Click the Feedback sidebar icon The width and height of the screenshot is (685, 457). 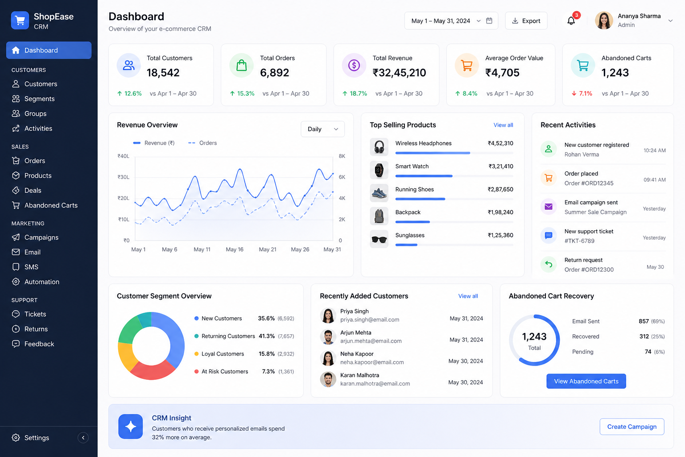coord(16,344)
